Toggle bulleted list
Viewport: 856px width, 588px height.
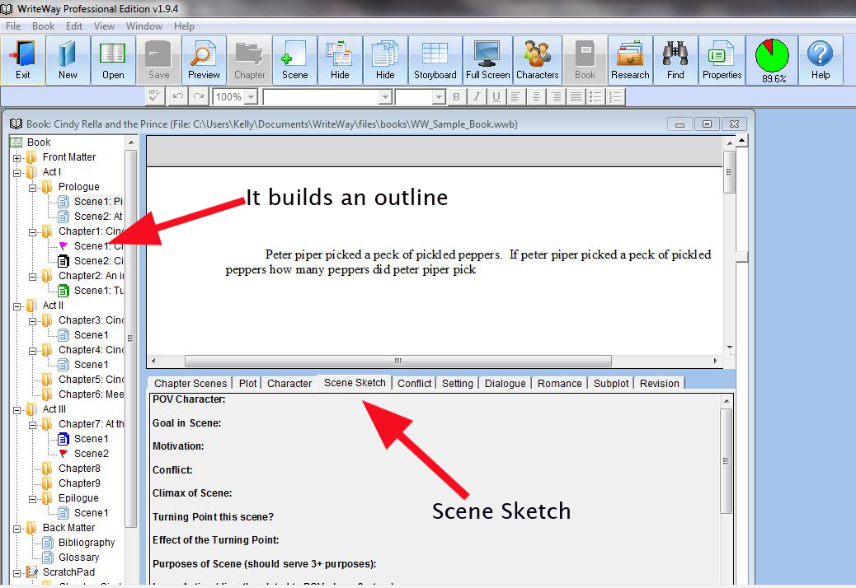(595, 97)
